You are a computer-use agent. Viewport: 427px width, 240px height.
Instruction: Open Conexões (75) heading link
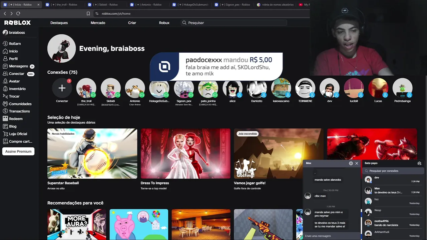click(62, 72)
